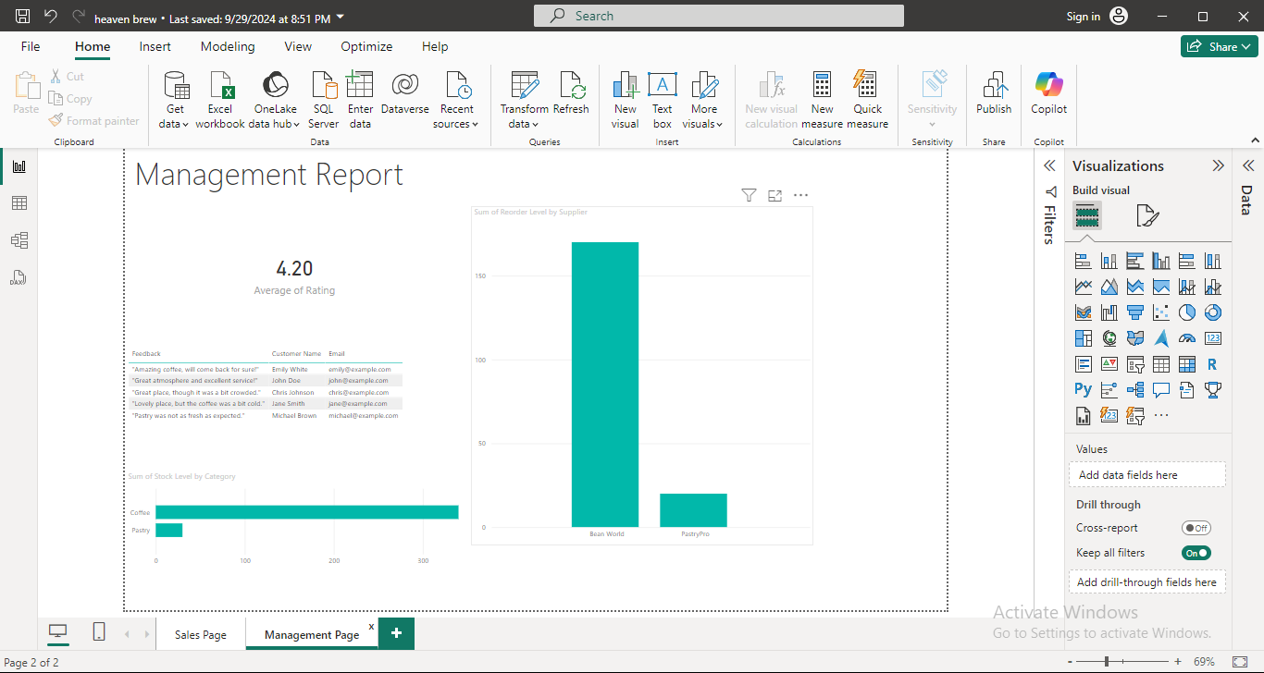Click the filter icon above the chart

click(x=749, y=195)
